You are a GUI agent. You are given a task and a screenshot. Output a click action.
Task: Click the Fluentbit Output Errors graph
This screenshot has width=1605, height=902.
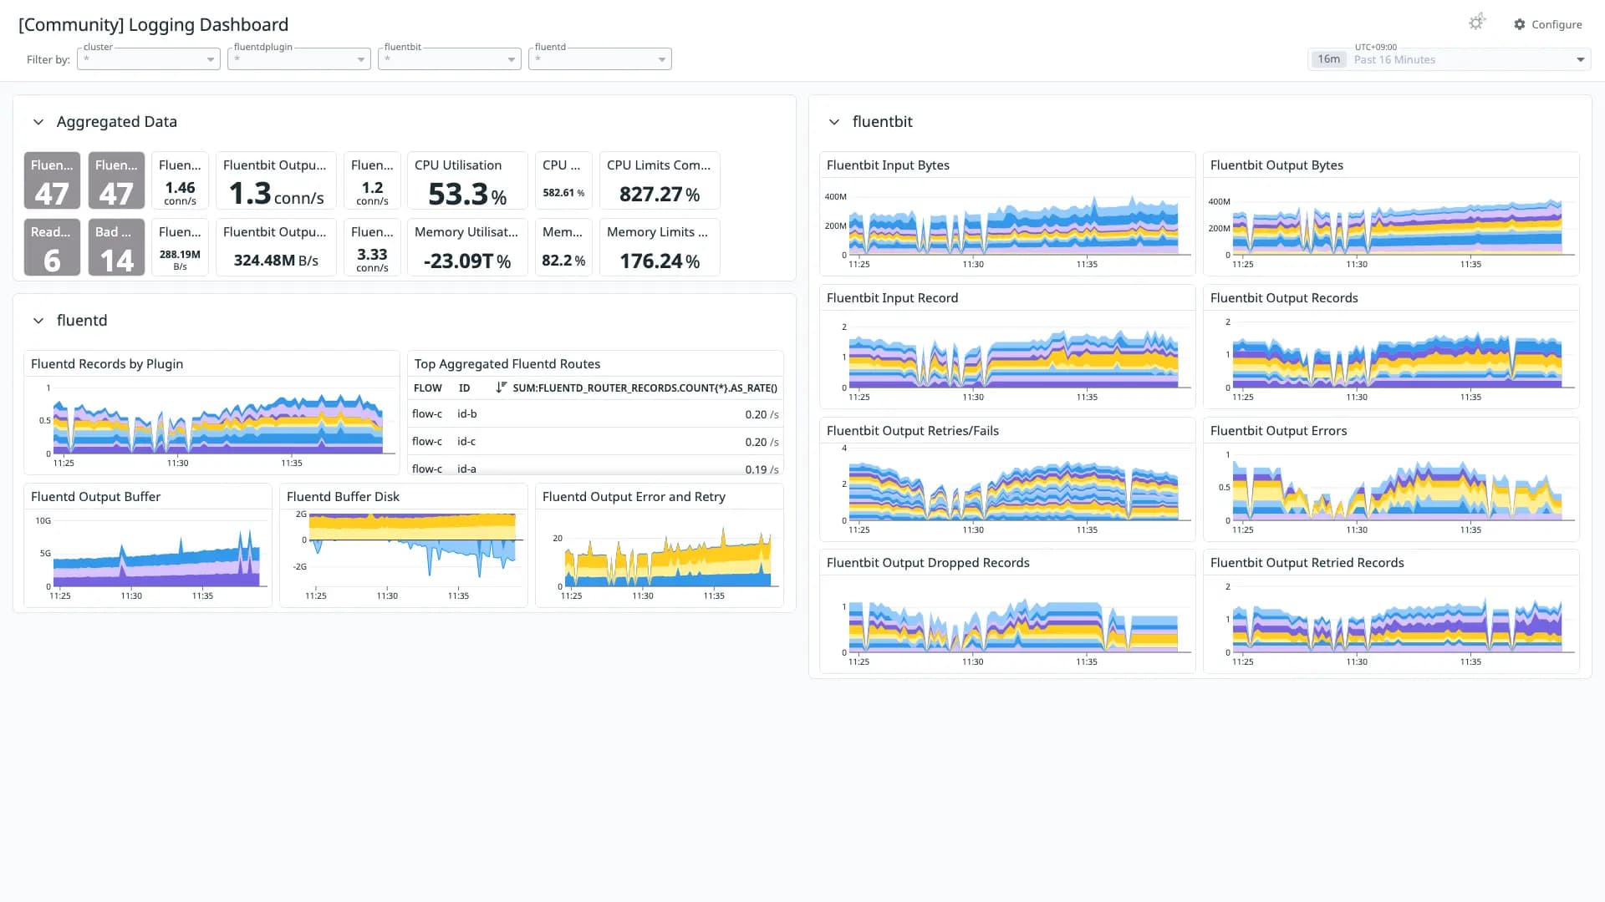(x=1391, y=479)
